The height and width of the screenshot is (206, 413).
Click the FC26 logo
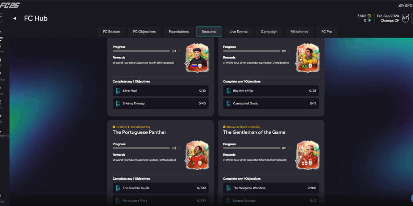10,5
